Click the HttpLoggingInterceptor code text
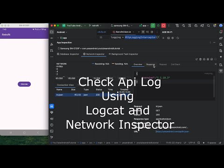Viewport: 224px width, 168px height. 140,37
